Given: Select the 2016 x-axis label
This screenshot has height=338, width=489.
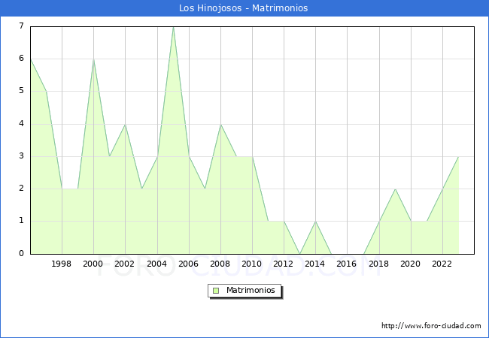Looking at the screenshot, I should click(347, 264).
